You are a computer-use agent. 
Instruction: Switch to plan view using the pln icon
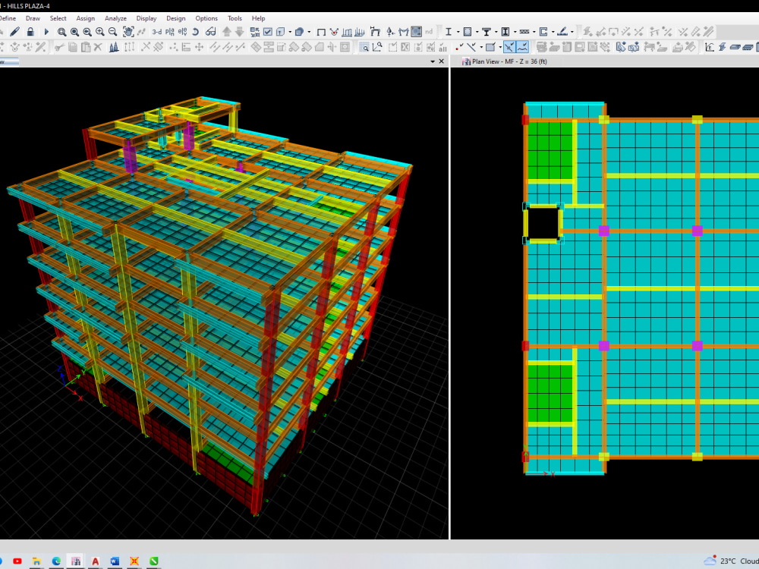(x=168, y=31)
